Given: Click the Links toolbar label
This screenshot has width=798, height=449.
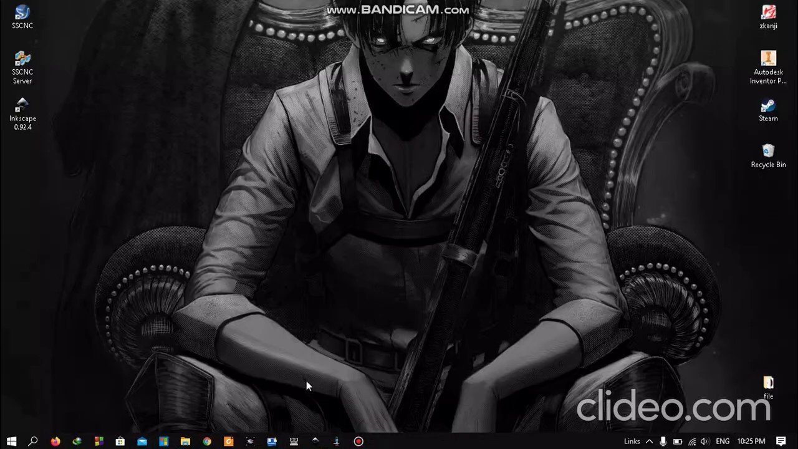Looking at the screenshot, I should pos(632,442).
